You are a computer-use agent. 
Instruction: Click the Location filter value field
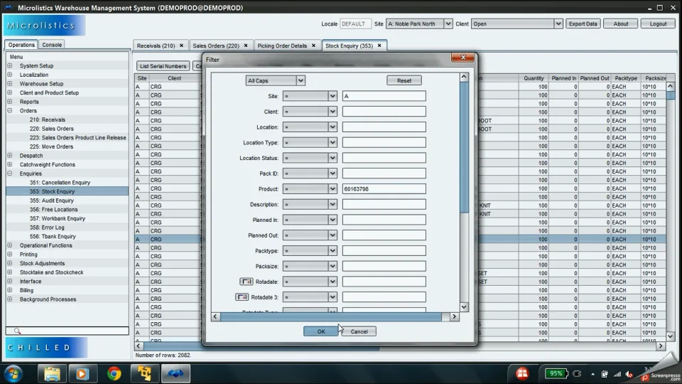(x=384, y=127)
